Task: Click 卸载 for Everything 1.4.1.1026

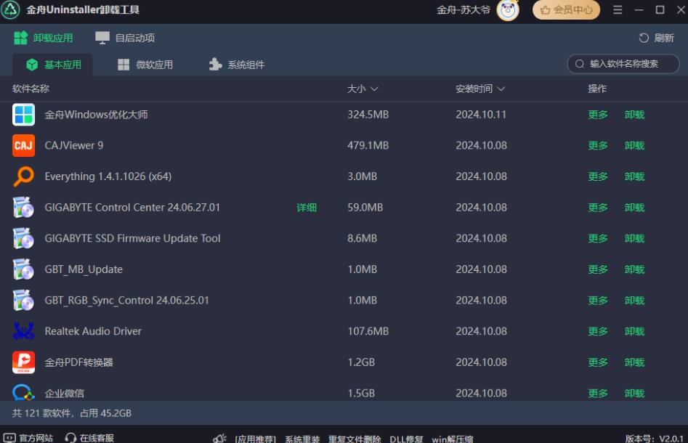Action: 634,176
